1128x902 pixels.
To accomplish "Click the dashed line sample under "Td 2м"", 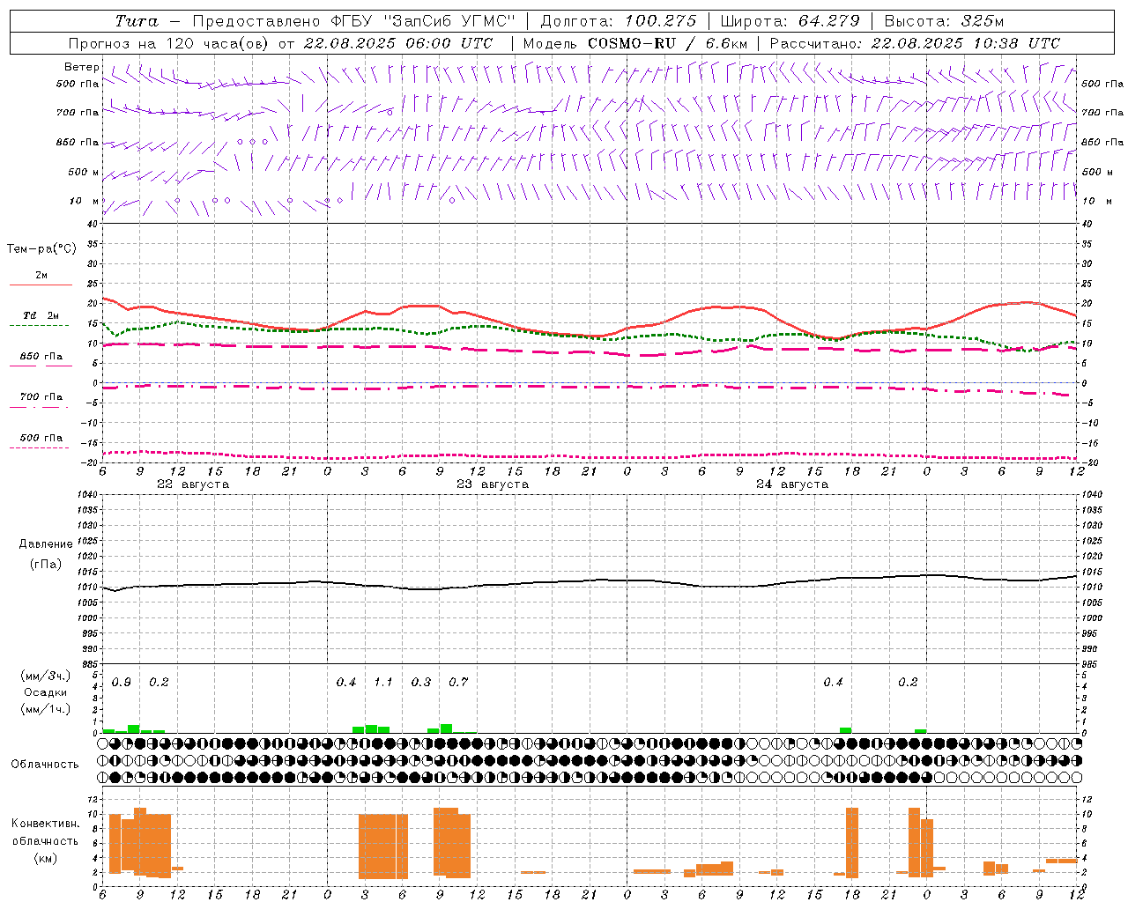I will point(39,325).
